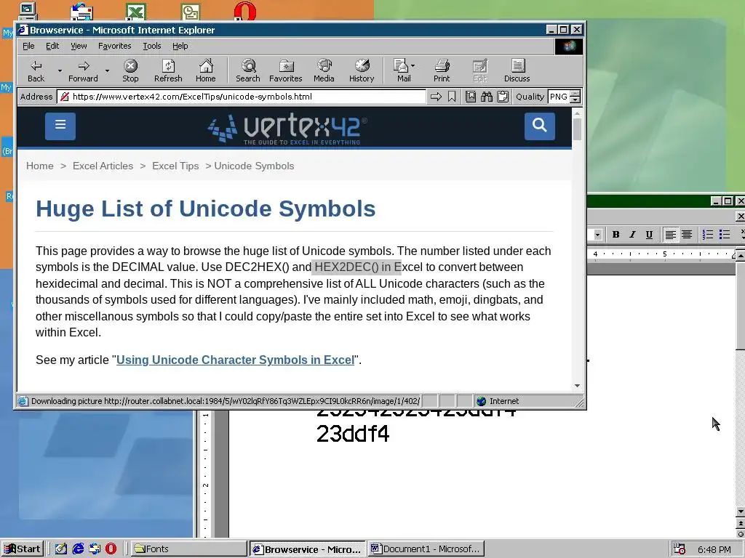Click the page vertical scrollbar down arrow
The width and height of the screenshot is (745, 558).
[577, 386]
